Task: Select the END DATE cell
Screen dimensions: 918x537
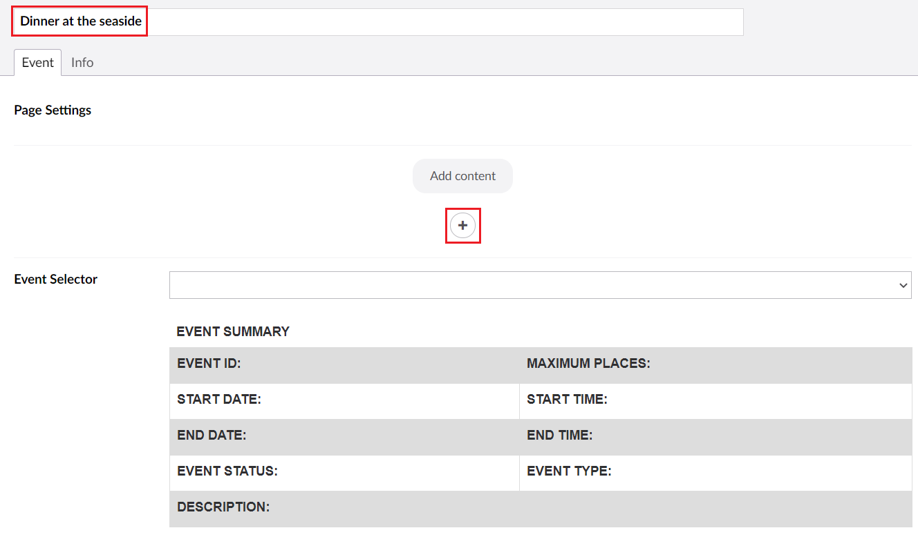Action: [344, 436]
